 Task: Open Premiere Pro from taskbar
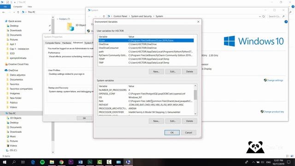point(71,162)
